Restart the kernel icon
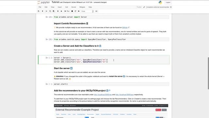Screen dimensions: 209x118 [75, 11]
